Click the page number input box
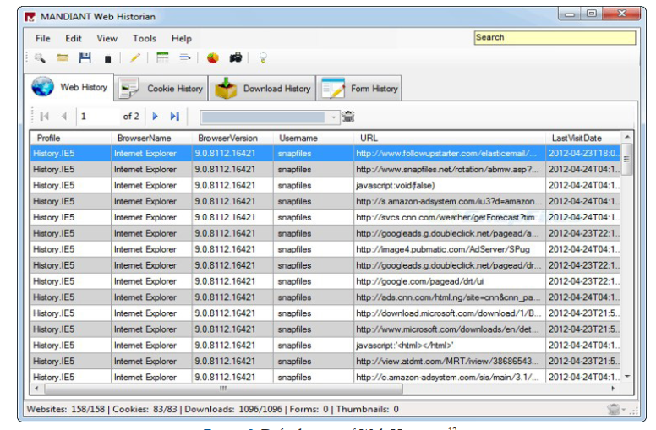Viewport: 656px width, 430px height. click(98, 117)
